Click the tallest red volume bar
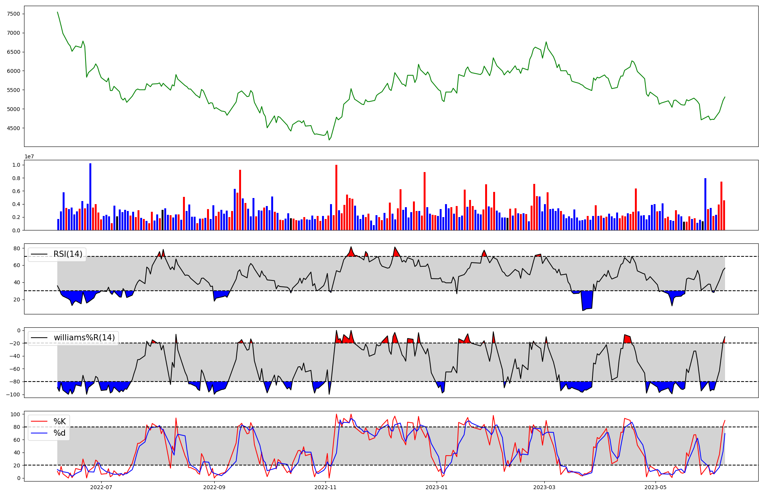This screenshot has width=764, height=496. [x=336, y=197]
